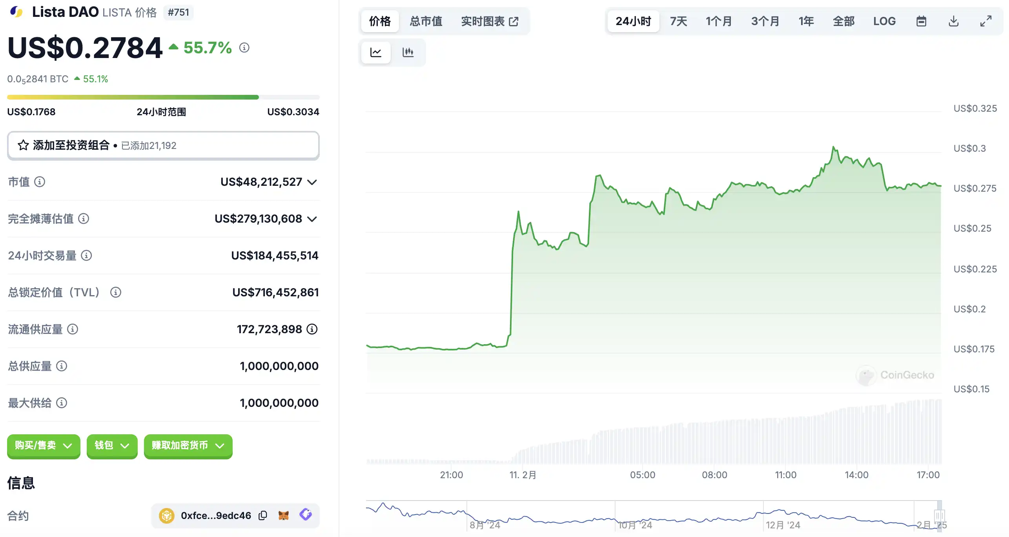Expand the 完全摊薄估值 value chevron
The width and height of the screenshot is (1009, 537).
(x=312, y=219)
